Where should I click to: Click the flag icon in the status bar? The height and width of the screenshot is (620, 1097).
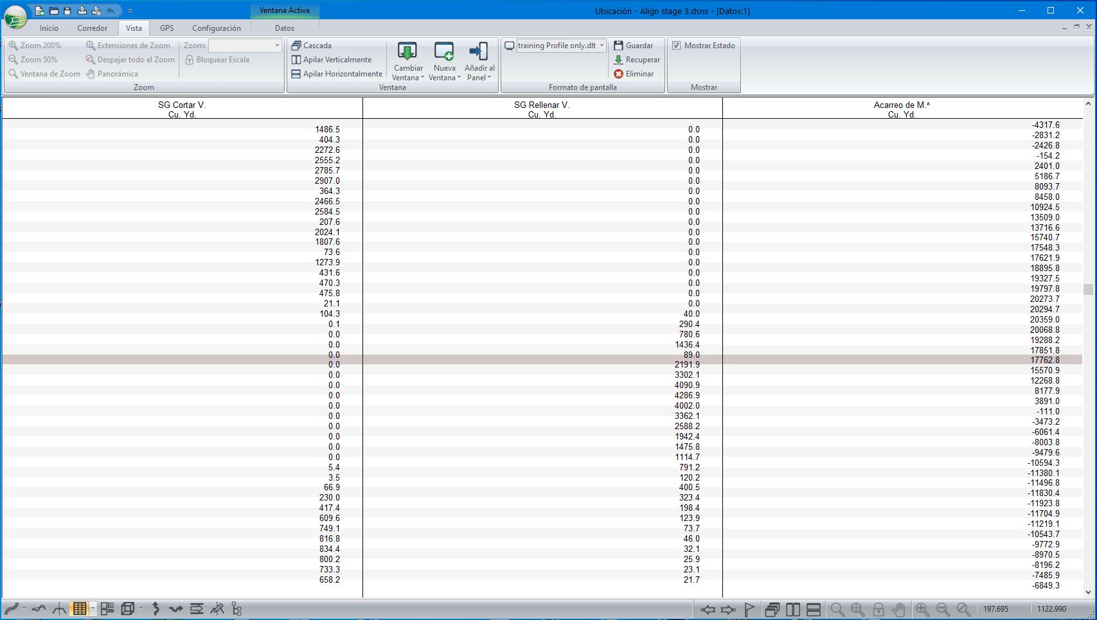[x=749, y=609]
